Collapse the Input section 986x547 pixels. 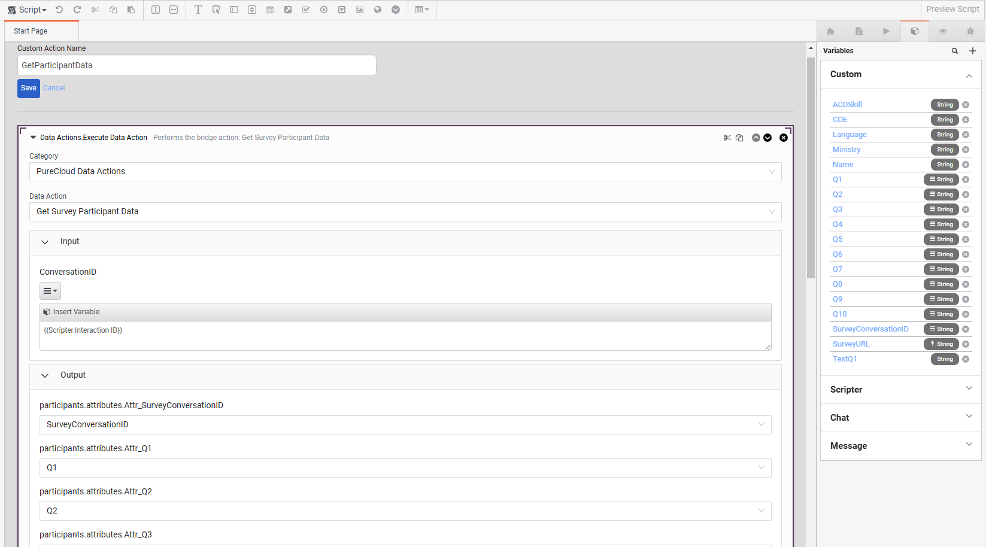[45, 242]
